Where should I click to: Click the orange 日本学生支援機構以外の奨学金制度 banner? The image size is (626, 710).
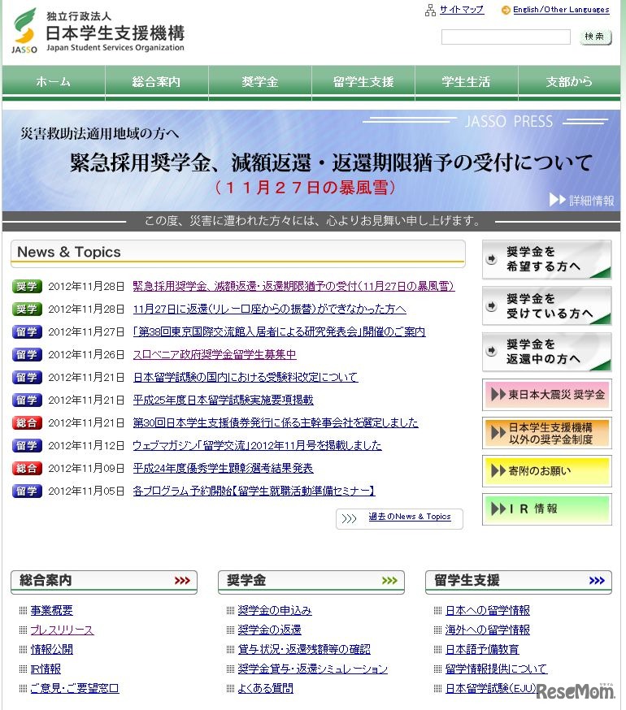pyautogui.click(x=546, y=433)
